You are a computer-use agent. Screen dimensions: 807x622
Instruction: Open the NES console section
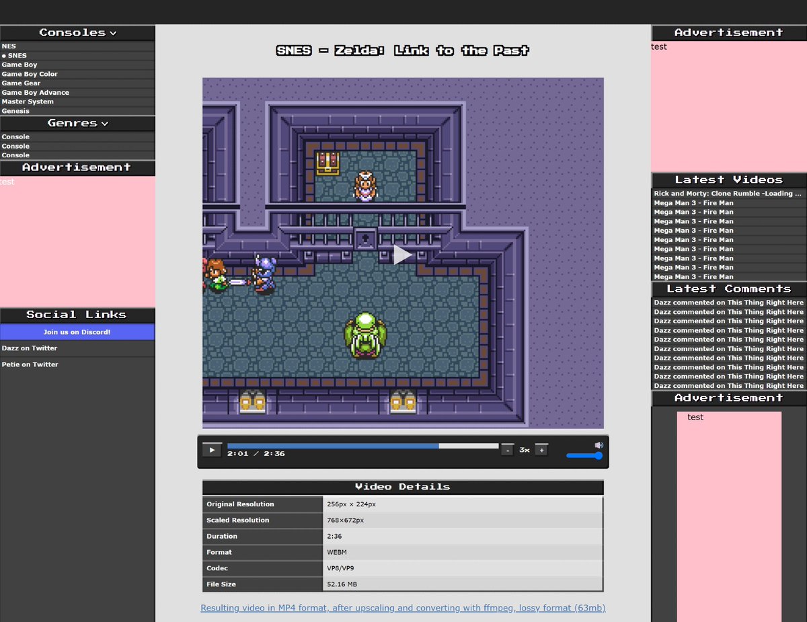[8, 46]
